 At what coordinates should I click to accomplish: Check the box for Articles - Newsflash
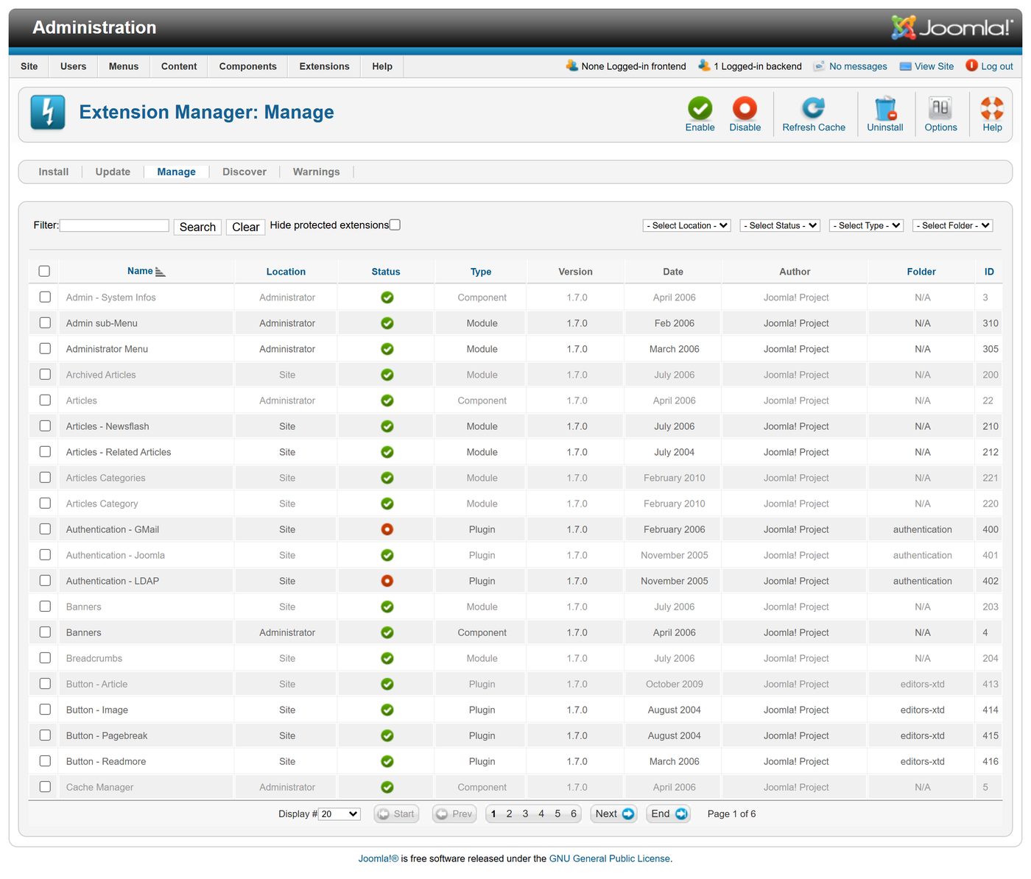pyautogui.click(x=45, y=426)
